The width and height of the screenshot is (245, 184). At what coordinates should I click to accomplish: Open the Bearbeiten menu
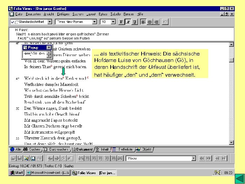33,14
